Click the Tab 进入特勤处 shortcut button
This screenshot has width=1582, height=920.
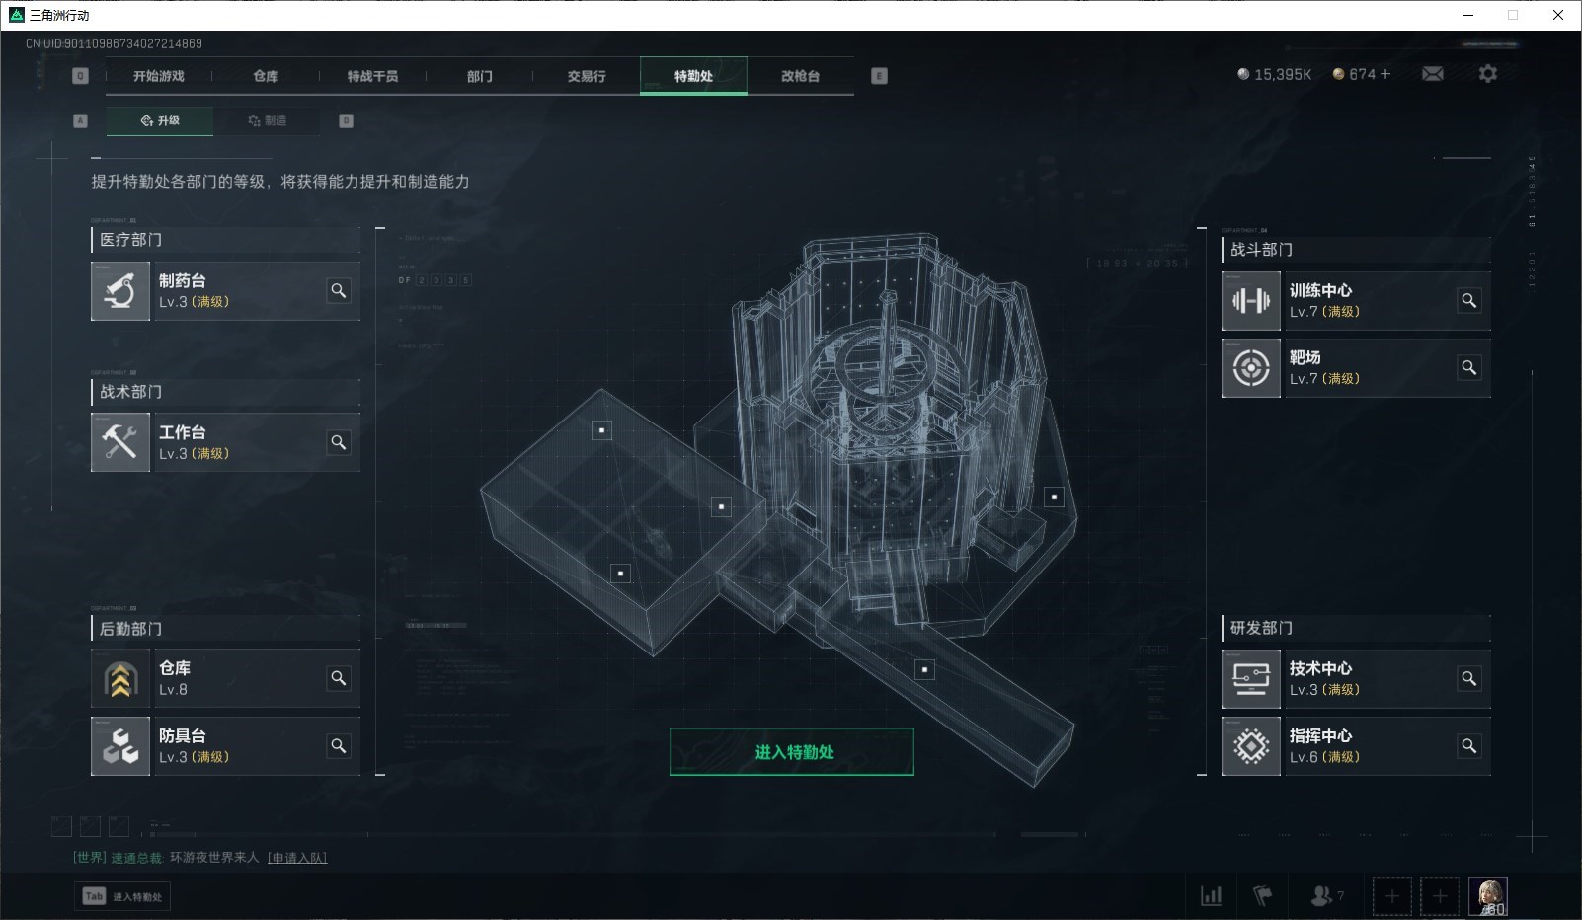(122, 896)
